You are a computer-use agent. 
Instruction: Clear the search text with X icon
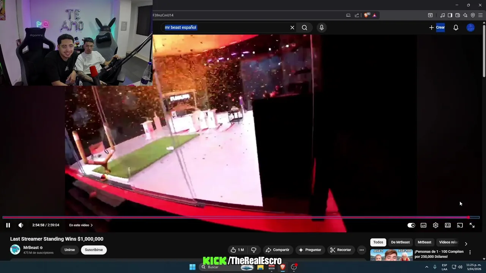292,27
